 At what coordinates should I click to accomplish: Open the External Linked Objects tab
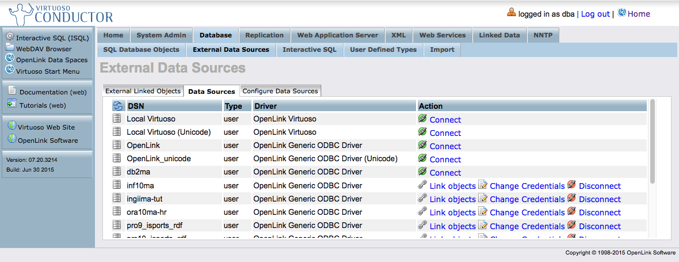(143, 91)
